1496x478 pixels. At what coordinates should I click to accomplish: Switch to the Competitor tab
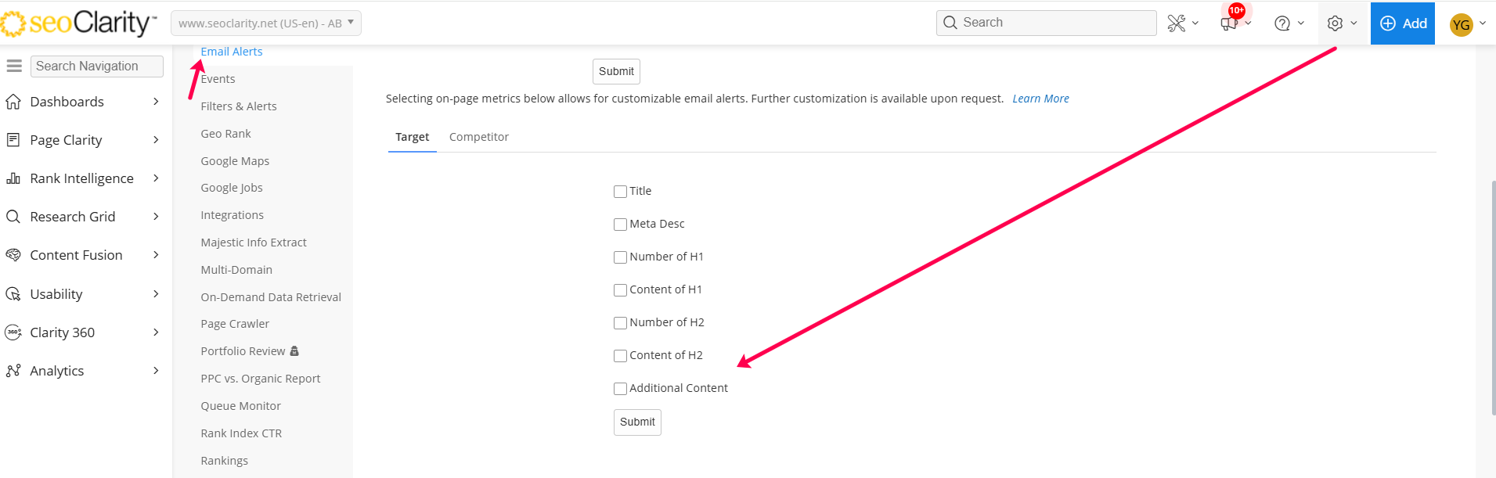pyautogui.click(x=478, y=137)
